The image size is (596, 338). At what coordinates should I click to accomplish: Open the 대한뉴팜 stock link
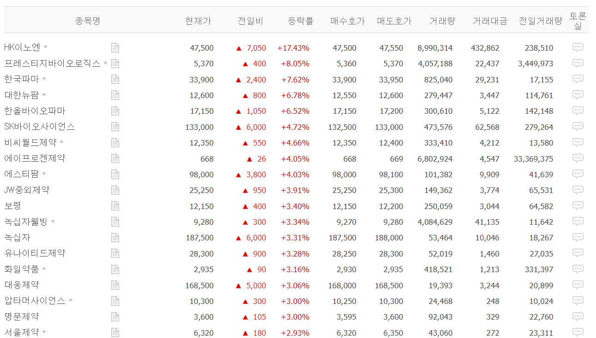coord(21,95)
